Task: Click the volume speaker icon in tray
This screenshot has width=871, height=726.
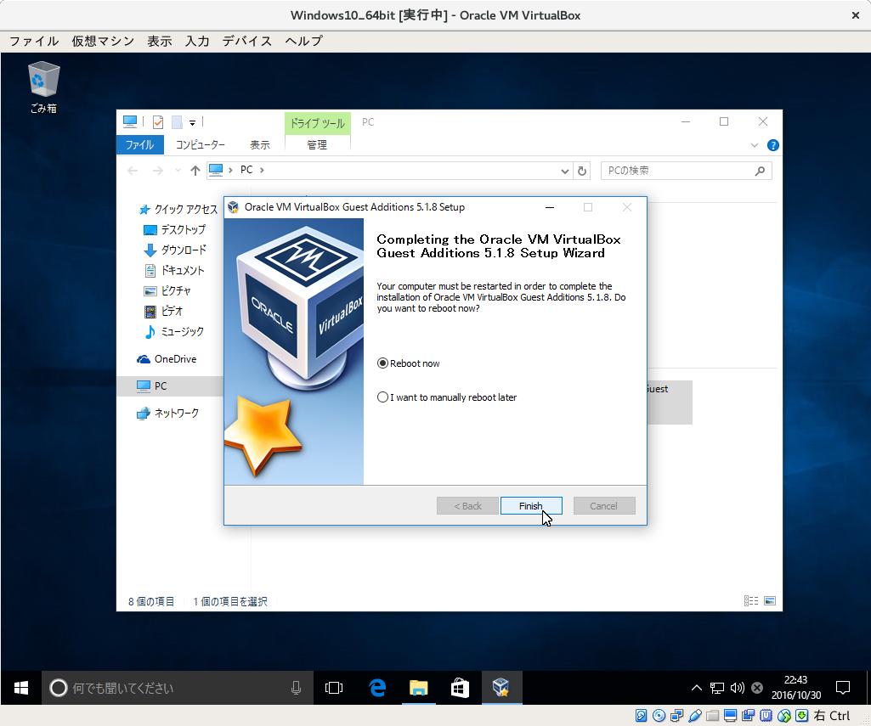Action: click(x=737, y=689)
